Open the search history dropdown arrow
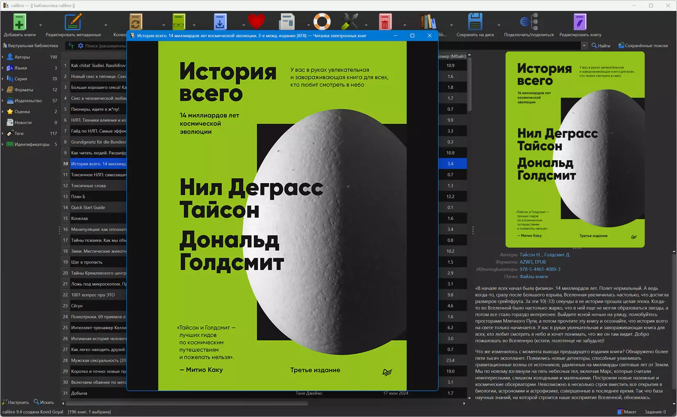 584,46
